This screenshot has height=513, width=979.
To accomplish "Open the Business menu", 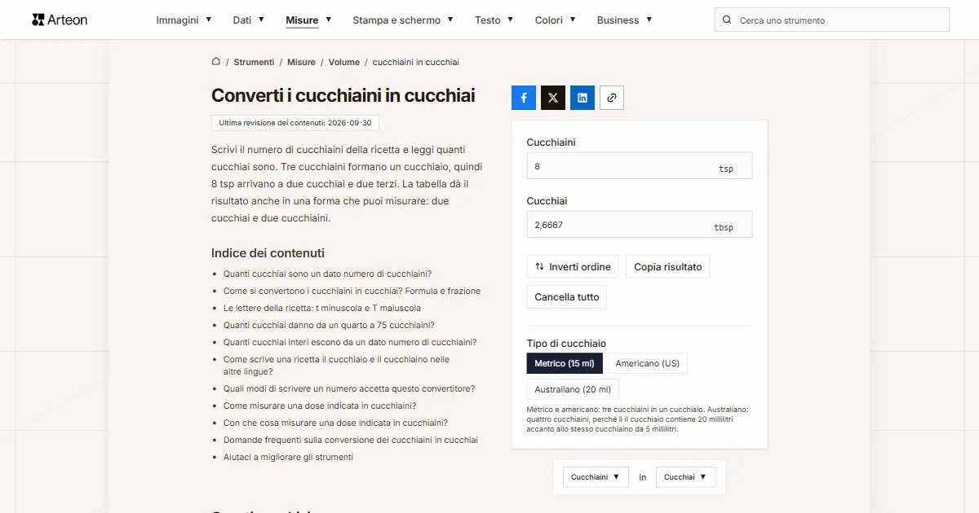I will tap(624, 20).
